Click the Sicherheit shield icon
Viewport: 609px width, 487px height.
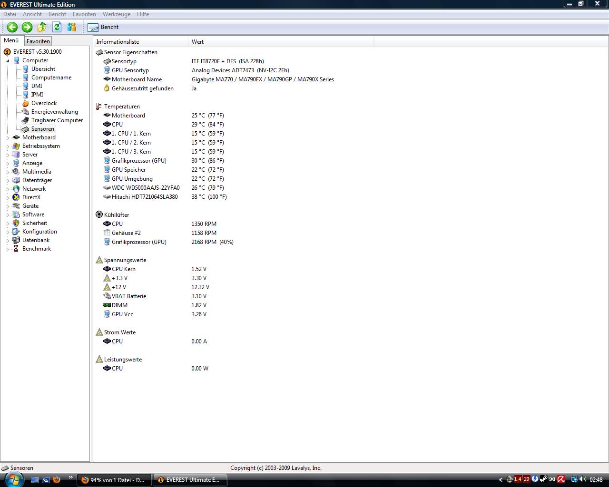16,223
